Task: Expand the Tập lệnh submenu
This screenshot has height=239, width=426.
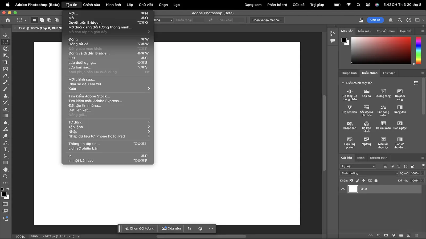Action: [108, 127]
